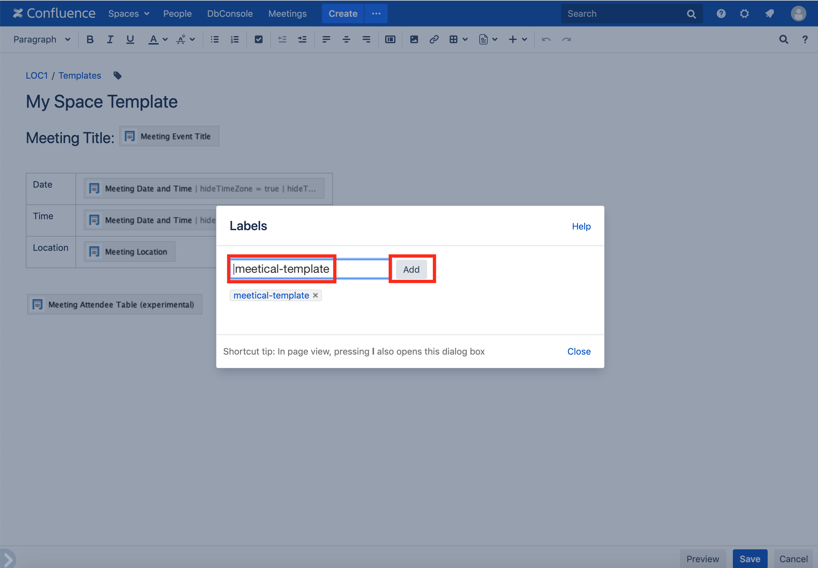Open the insert table dropdown
The height and width of the screenshot is (568, 818).
pos(458,40)
